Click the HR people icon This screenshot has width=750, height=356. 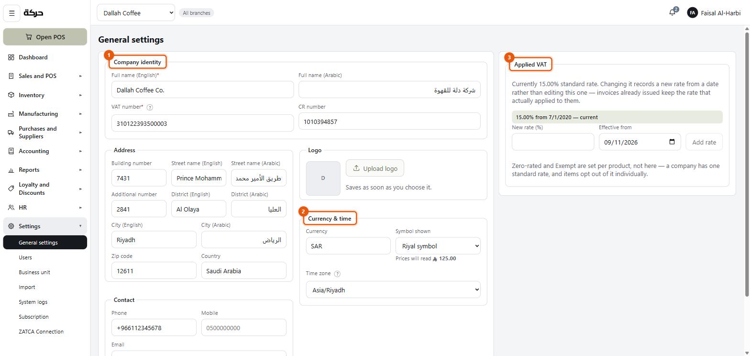(x=11, y=208)
